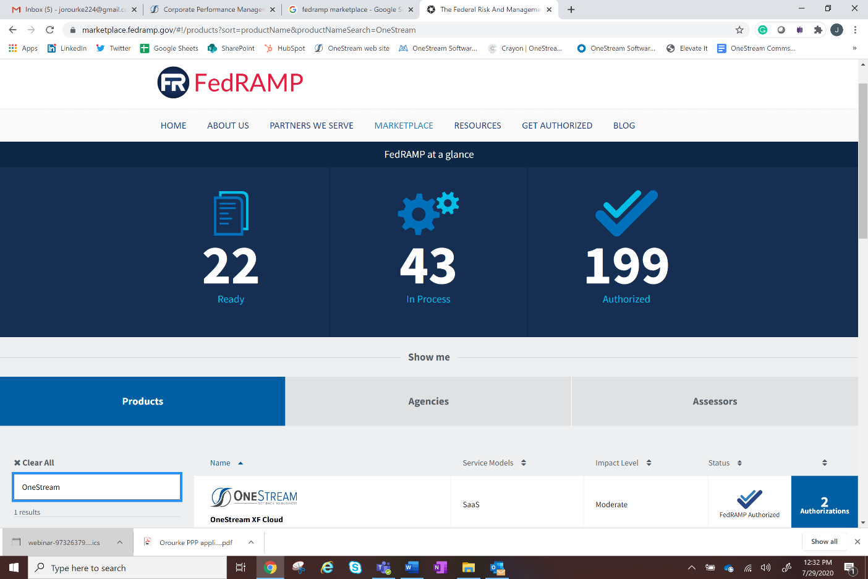Click the FedRAMP Authorized status checkmark

pos(749,499)
